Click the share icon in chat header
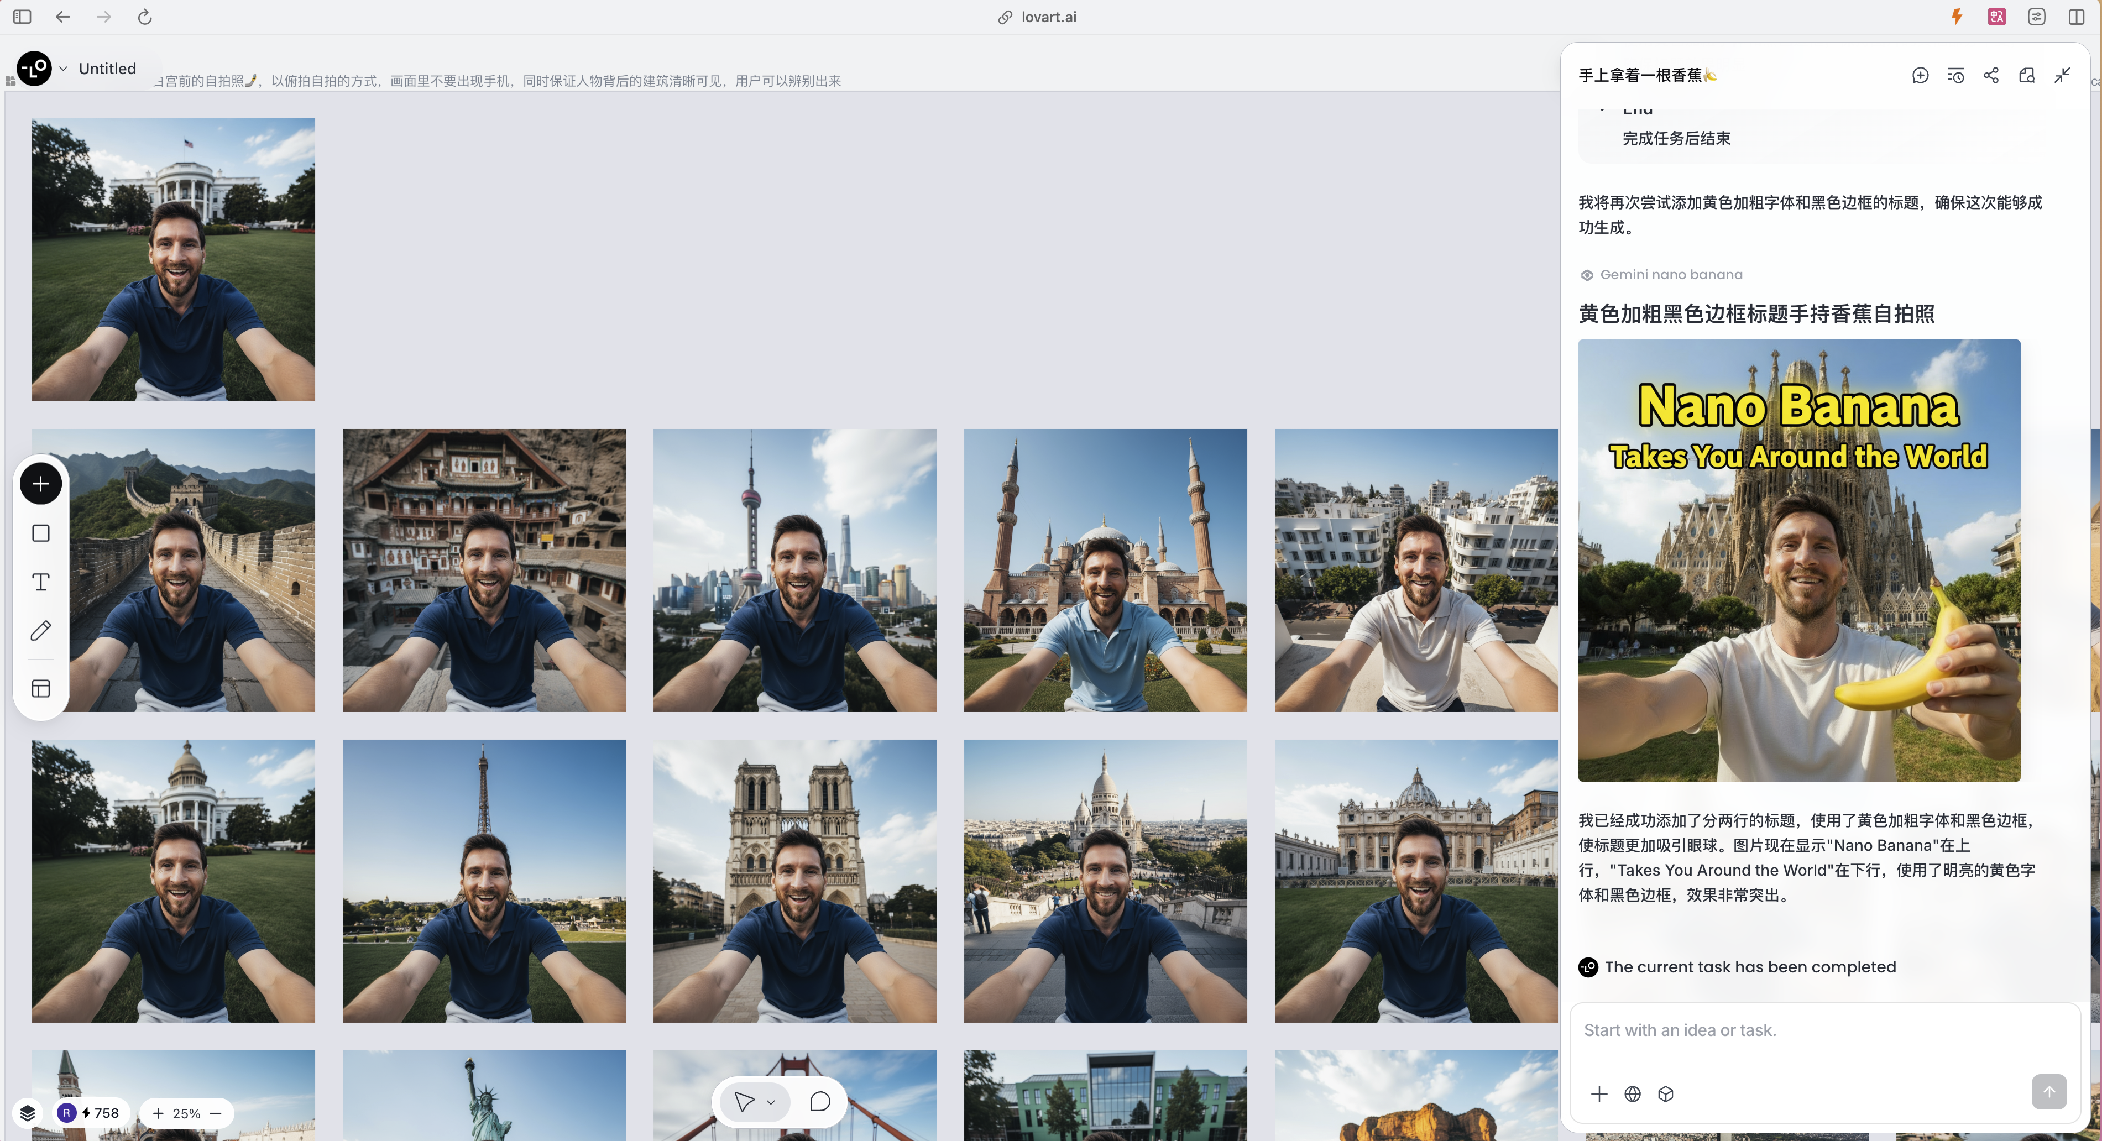The height and width of the screenshot is (1141, 2102). click(1991, 75)
